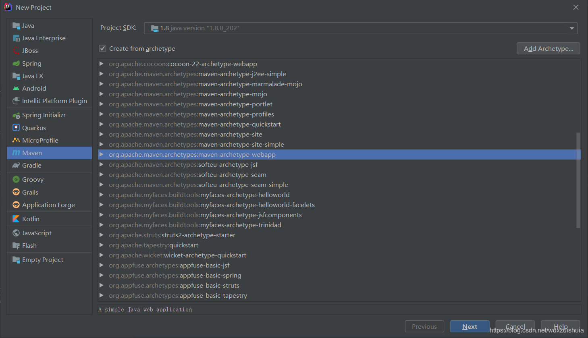Select the JavaScript globe icon

click(x=16, y=233)
